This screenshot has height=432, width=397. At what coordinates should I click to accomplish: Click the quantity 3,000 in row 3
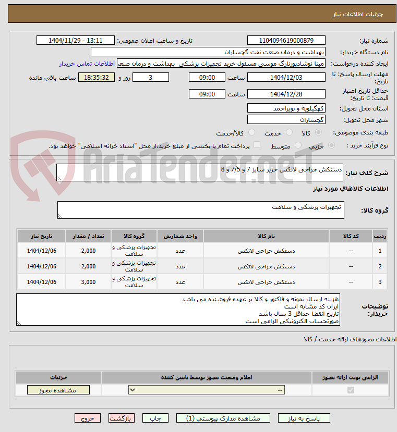(88, 282)
